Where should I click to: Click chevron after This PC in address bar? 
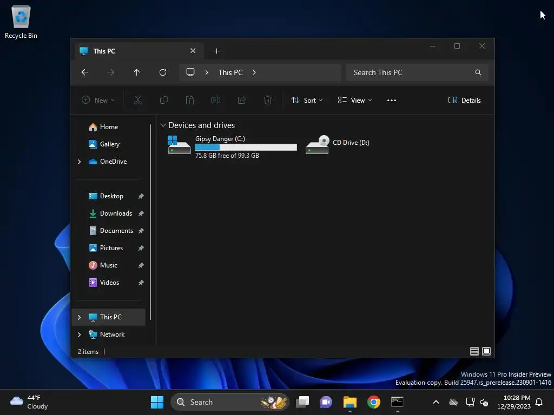tap(254, 72)
